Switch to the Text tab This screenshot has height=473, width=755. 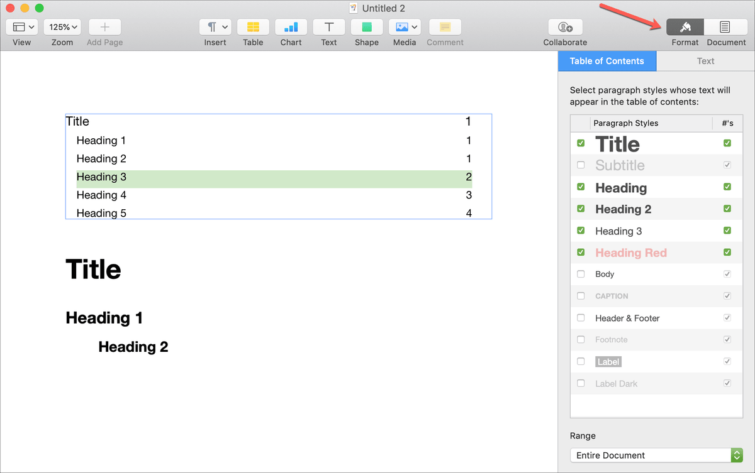[705, 60]
